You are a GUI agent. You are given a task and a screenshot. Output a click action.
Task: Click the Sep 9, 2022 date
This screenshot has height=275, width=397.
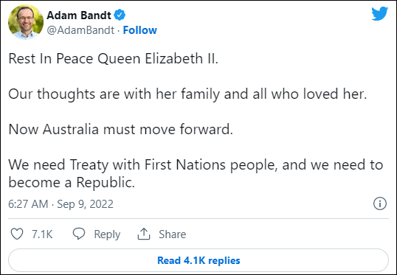coord(85,204)
